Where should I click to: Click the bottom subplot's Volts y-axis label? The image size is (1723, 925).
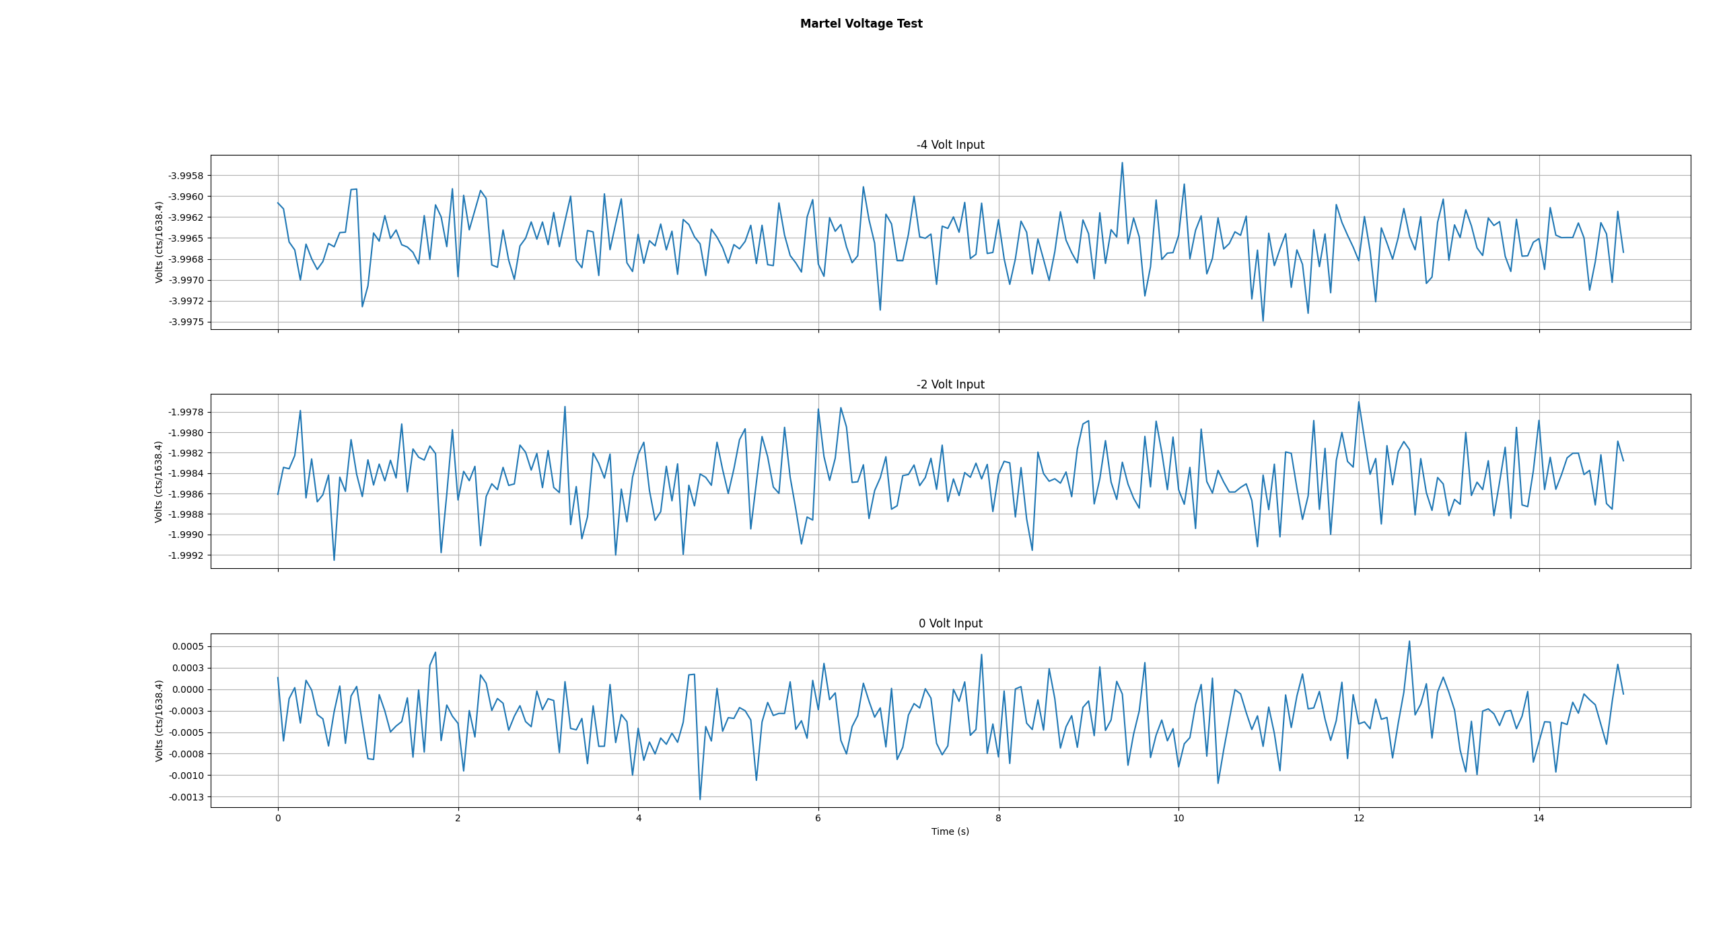click(159, 720)
